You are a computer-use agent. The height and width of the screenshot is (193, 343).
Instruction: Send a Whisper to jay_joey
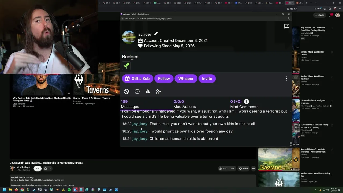186,79
